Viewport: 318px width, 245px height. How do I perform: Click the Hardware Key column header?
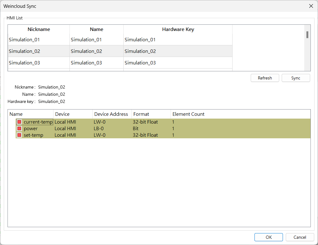click(178, 29)
